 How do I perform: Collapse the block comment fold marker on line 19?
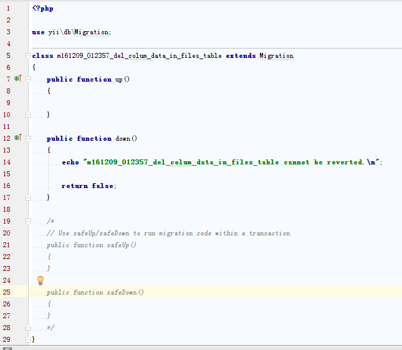pyautogui.click(x=28, y=221)
